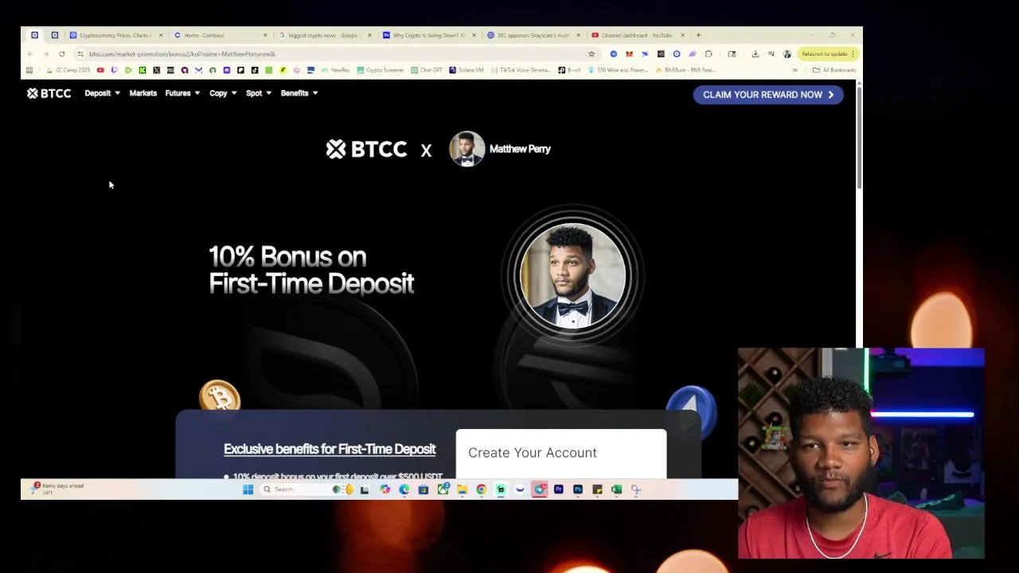Open the weather widget Rainy days ahead
Image resolution: width=1019 pixels, height=573 pixels.
56,489
